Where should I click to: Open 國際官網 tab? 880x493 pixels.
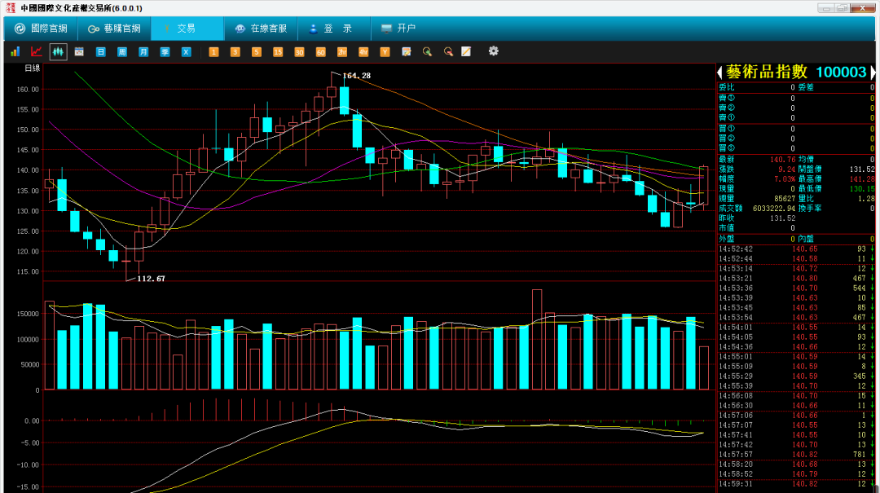[41, 28]
